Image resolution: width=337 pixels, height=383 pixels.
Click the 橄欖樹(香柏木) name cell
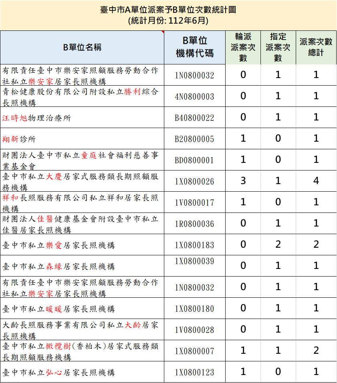coord(82,351)
